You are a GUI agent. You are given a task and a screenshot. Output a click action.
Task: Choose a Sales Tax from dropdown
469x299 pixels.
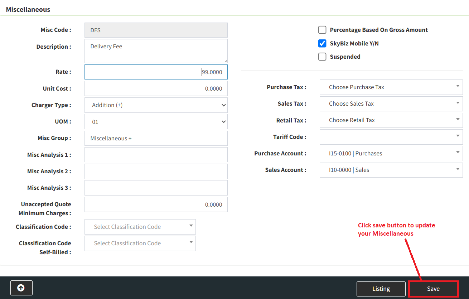pyautogui.click(x=391, y=103)
